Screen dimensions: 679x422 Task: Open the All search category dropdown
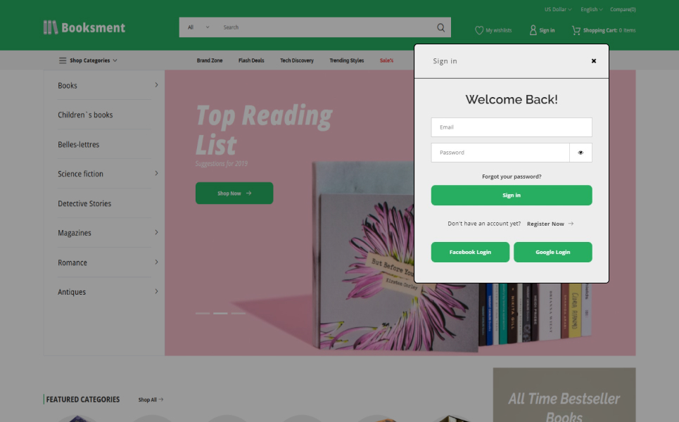[x=198, y=27]
